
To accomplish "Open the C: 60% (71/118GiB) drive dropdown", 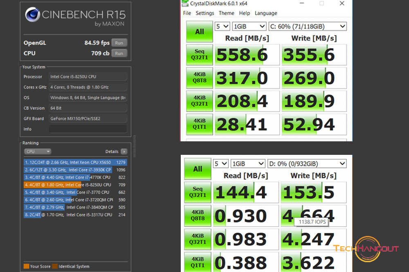I will [308, 26].
